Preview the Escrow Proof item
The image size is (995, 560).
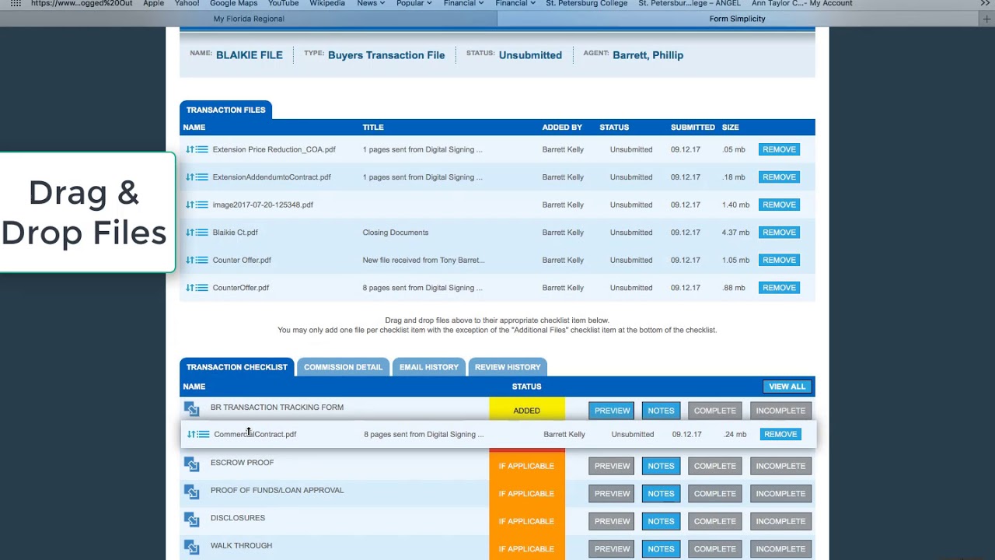click(x=612, y=466)
